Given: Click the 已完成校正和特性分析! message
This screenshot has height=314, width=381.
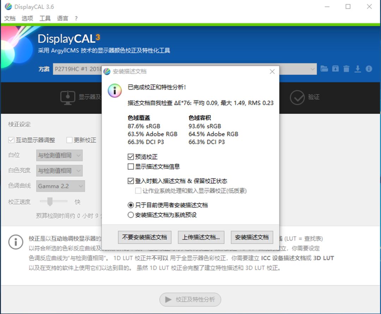Looking at the screenshot, I should 157,87.
